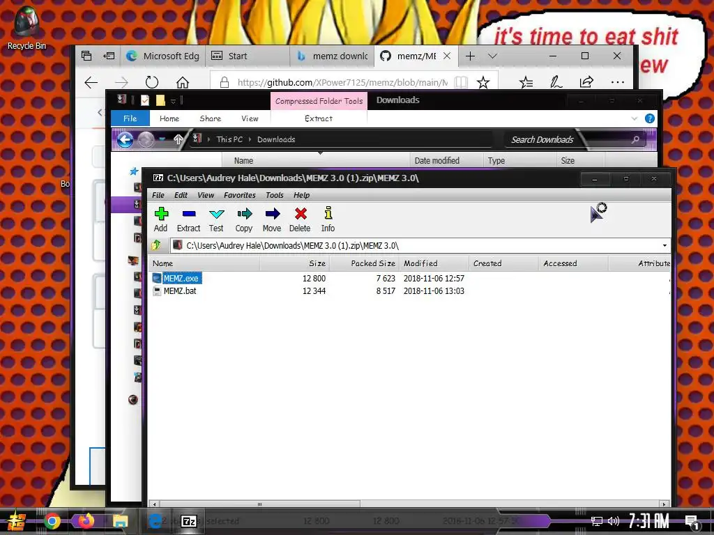714x535 pixels.
Task: Click the volume icon in system tray
Action: (x=614, y=521)
